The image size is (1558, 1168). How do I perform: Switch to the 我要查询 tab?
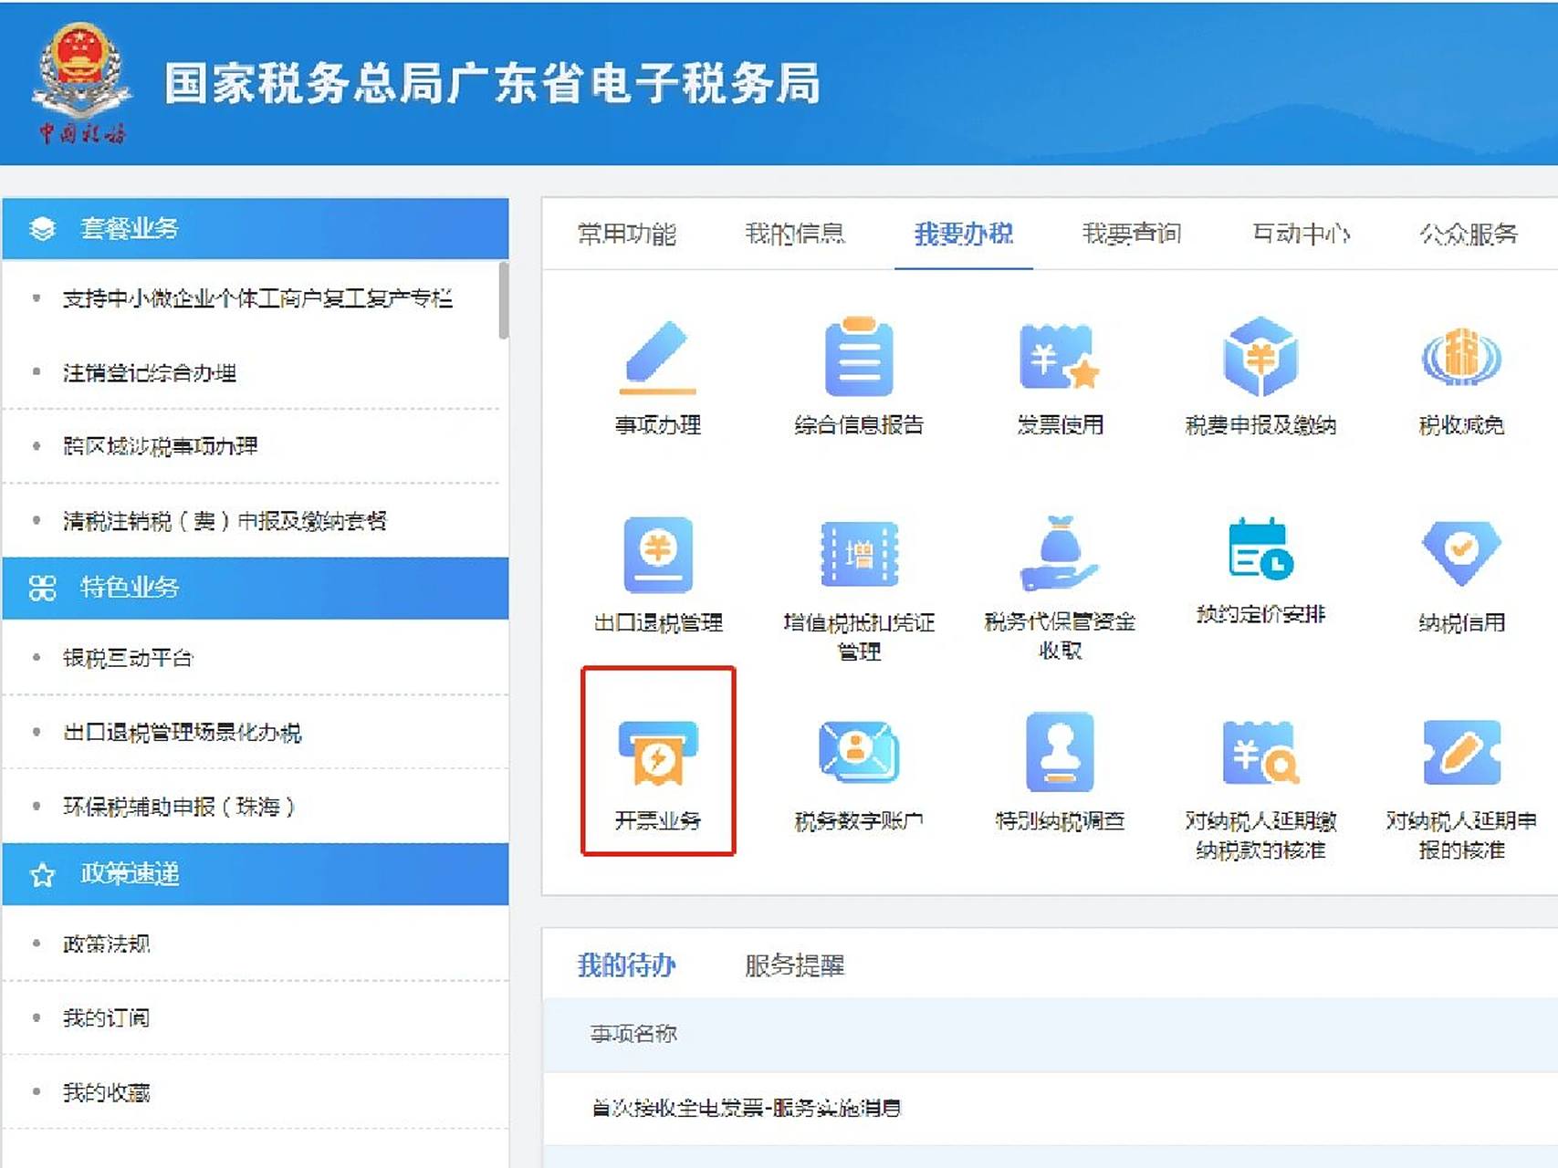(x=1132, y=235)
